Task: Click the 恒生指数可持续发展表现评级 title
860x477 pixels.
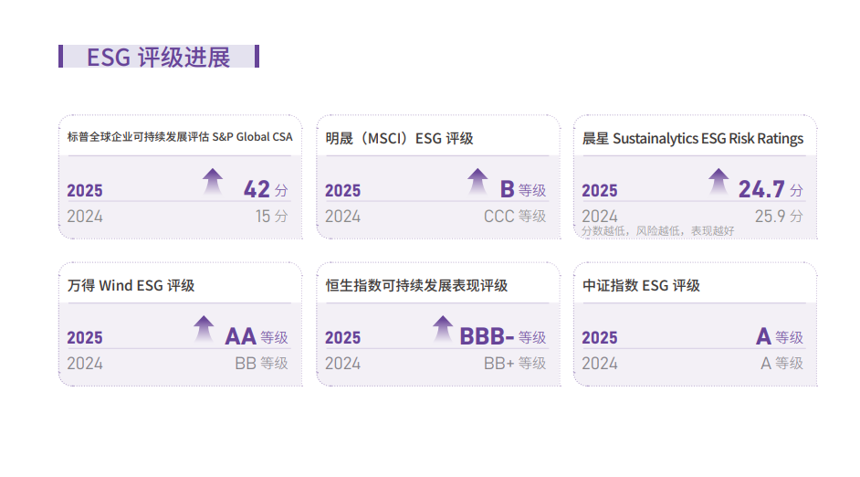Action: [416, 285]
